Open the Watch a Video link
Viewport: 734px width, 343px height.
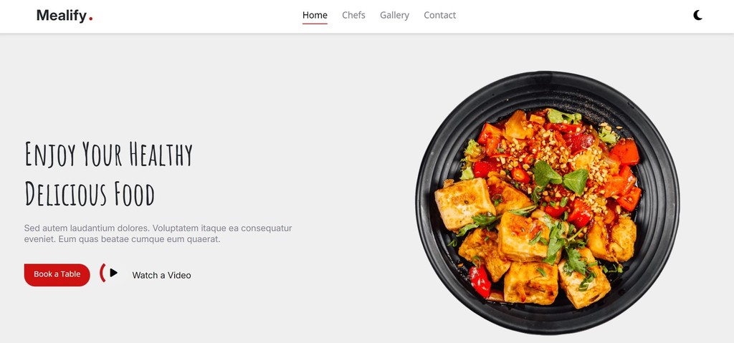(161, 275)
